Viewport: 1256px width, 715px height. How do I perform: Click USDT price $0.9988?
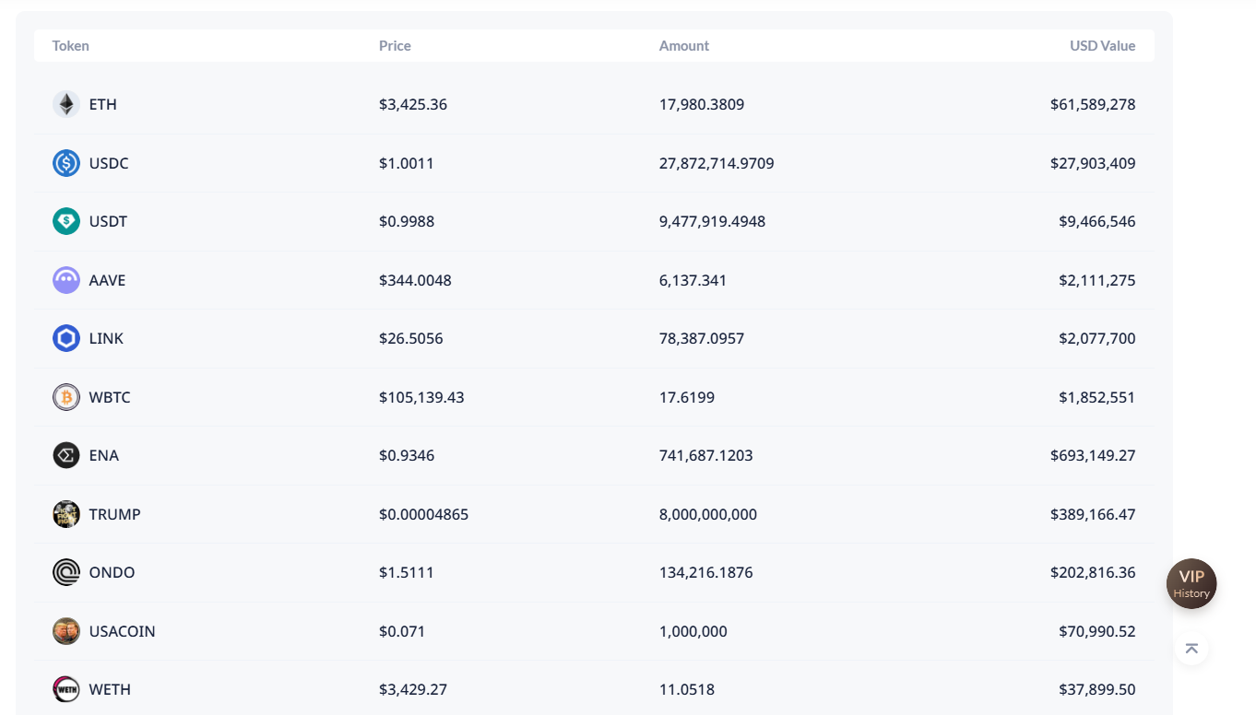(407, 221)
